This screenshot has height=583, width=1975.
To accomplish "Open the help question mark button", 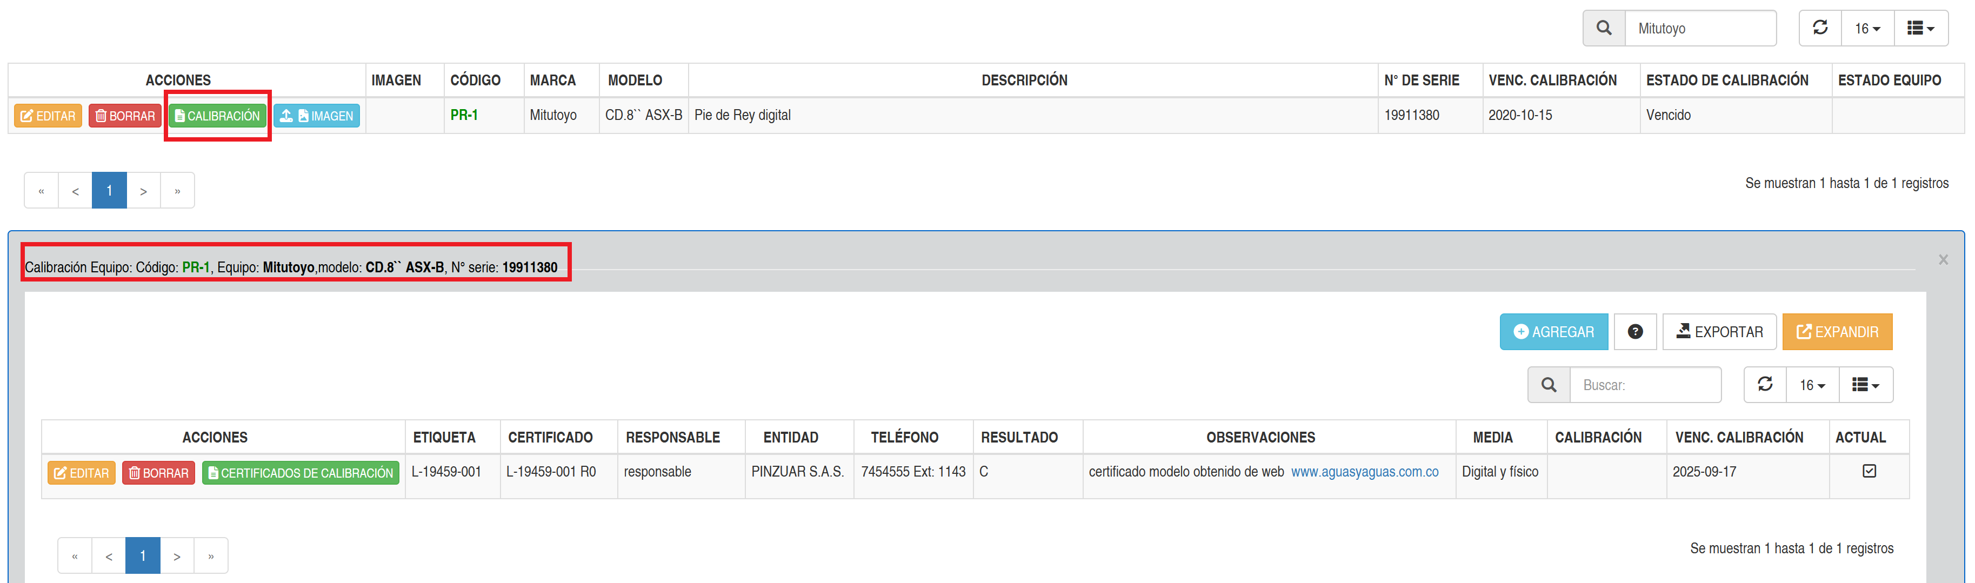I will click(x=1634, y=332).
